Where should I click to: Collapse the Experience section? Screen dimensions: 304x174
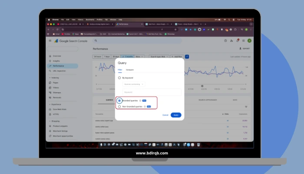(x=50, y=104)
